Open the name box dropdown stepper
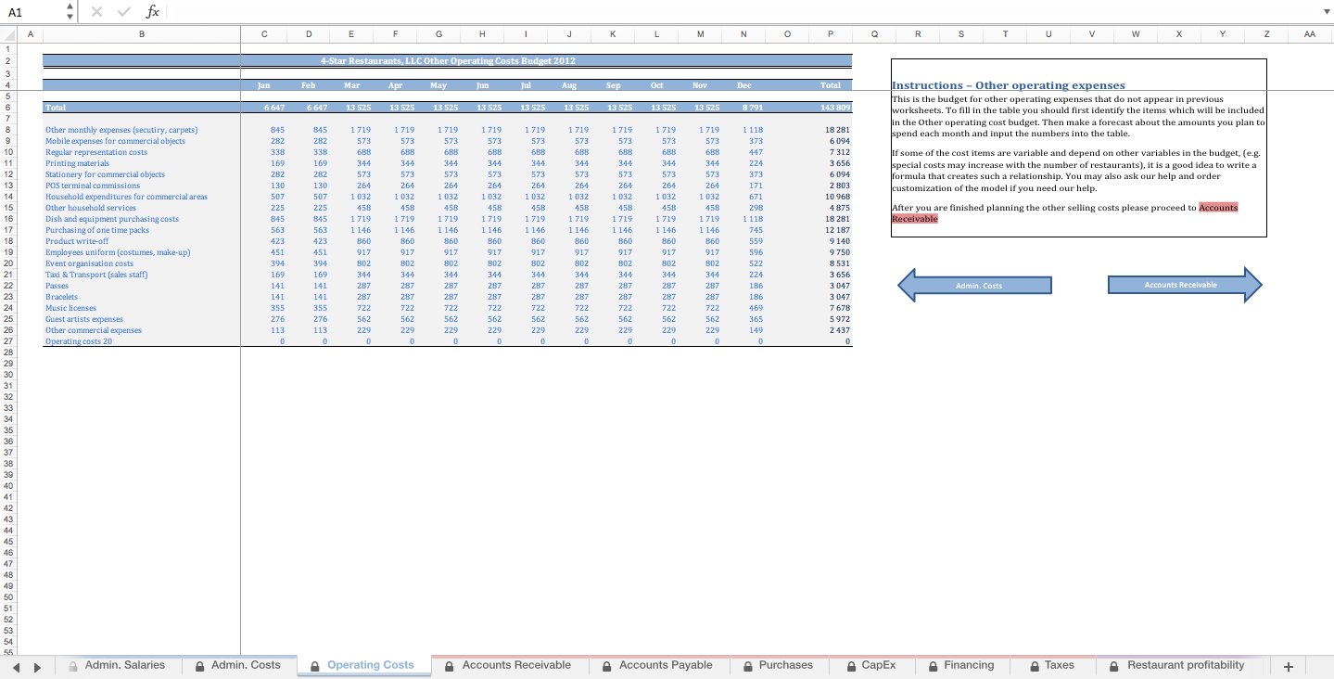Viewport: 1334px width, 679px height. (70, 12)
